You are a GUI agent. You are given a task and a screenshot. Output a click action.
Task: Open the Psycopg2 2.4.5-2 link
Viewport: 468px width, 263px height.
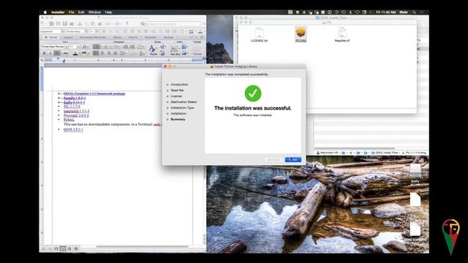76,115
